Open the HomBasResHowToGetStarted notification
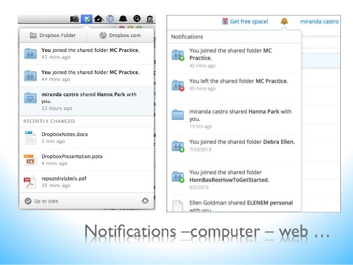This screenshot has height=265, width=353. (234, 180)
